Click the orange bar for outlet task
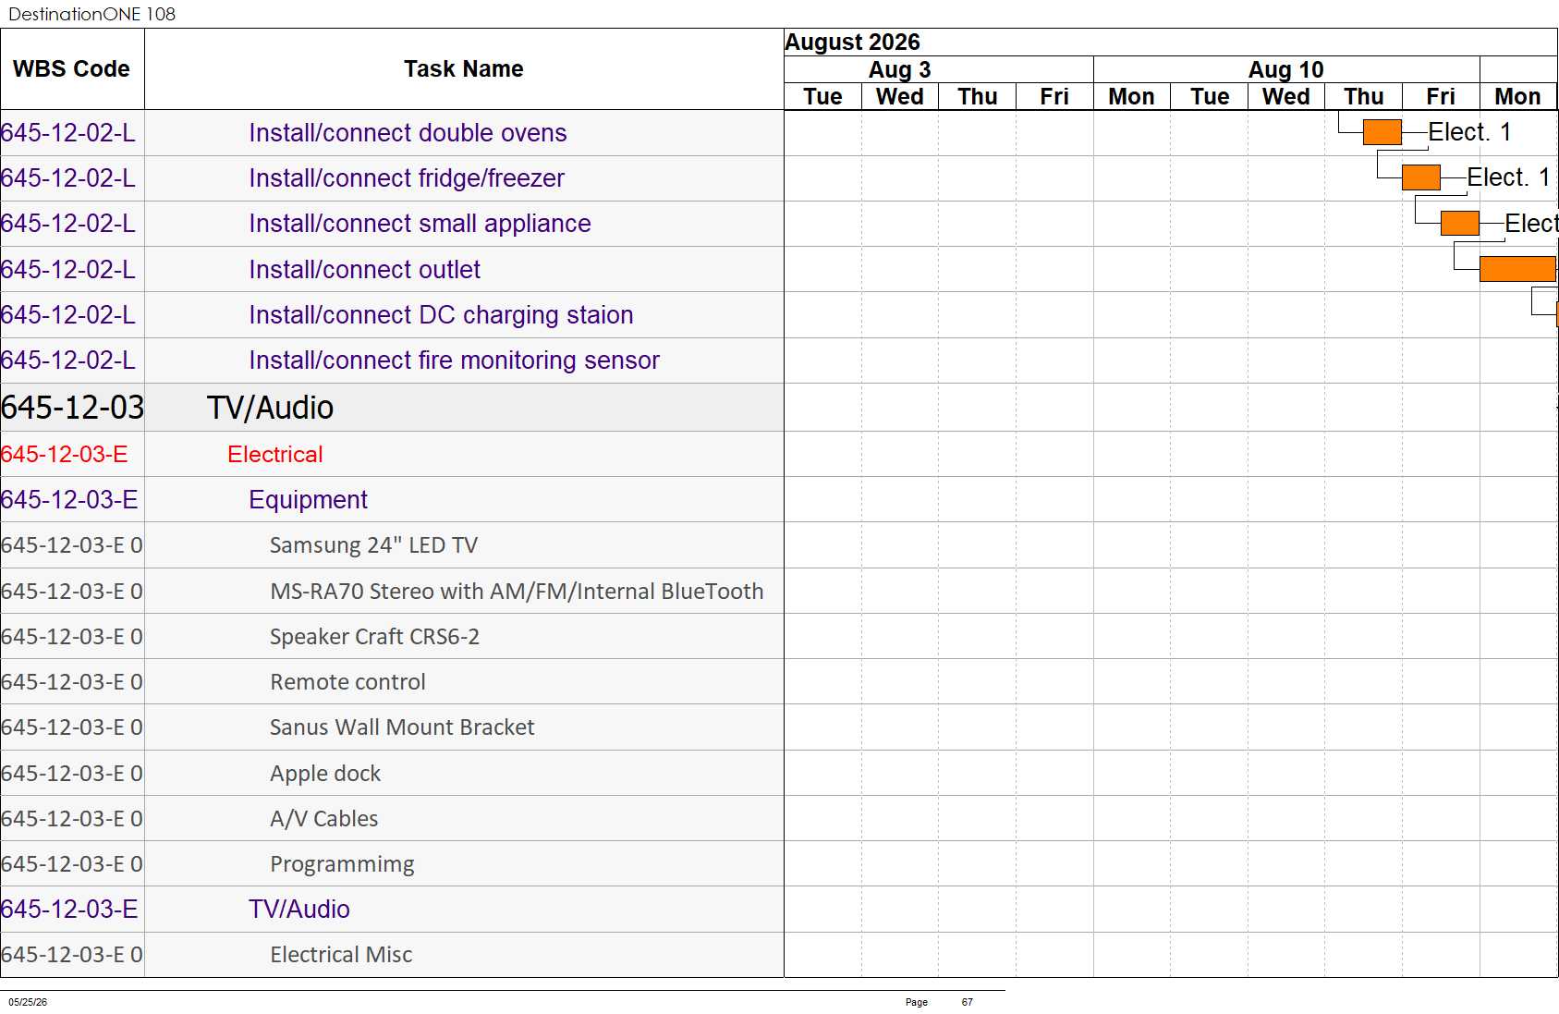The image size is (1559, 1014). pos(1517,269)
